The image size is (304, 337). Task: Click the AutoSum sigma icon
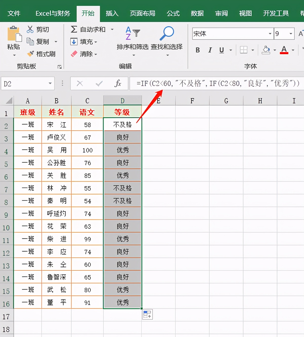click(x=74, y=29)
